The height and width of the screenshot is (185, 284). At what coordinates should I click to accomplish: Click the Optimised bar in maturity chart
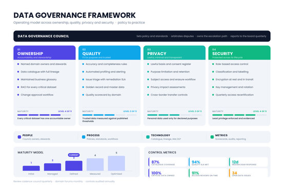116,163
